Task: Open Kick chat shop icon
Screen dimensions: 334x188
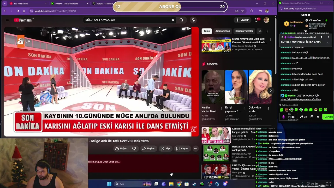Action: [x=312, y=117]
